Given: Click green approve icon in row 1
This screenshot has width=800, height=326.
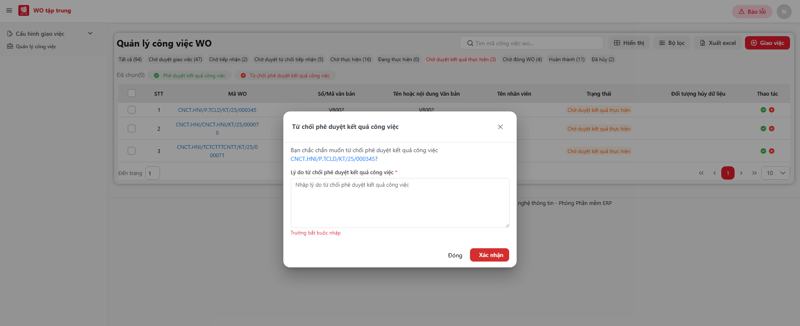Looking at the screenshot, I should click(763, 110).
